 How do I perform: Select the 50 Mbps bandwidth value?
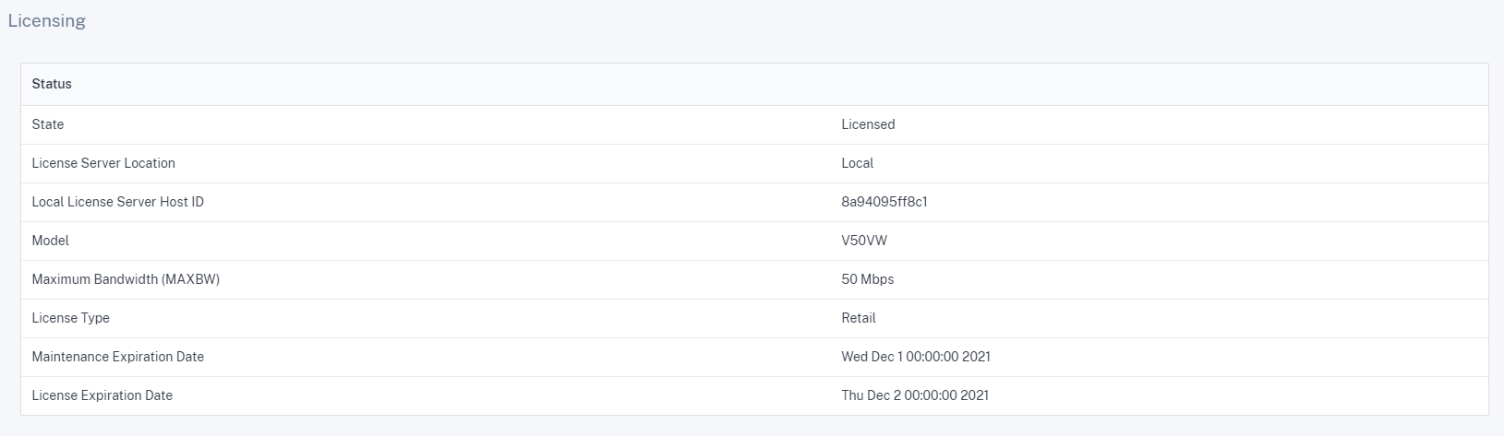click(x=868, y=279)
